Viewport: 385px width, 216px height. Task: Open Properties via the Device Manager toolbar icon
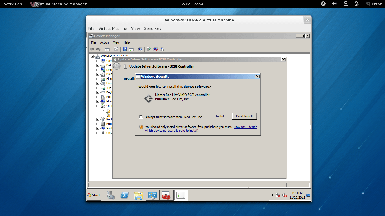click(116, 49)
